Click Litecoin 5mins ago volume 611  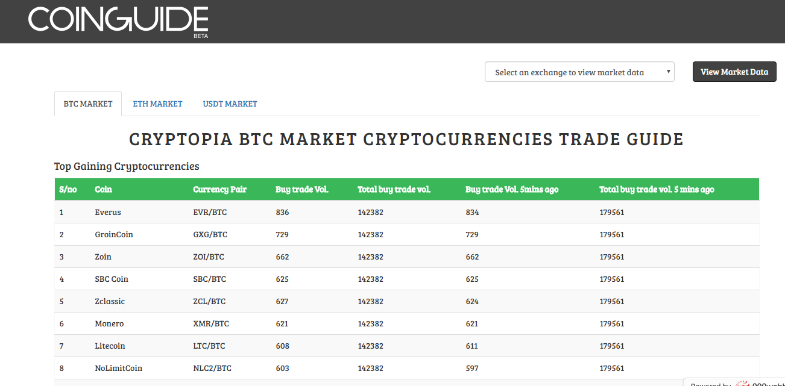[x=472, y=346]
